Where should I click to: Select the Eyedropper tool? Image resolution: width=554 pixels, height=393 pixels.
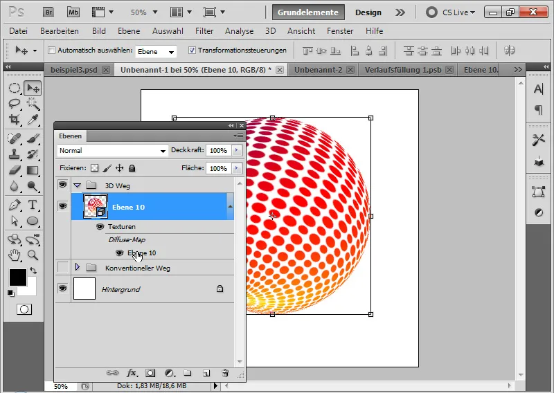pos(33,120)
